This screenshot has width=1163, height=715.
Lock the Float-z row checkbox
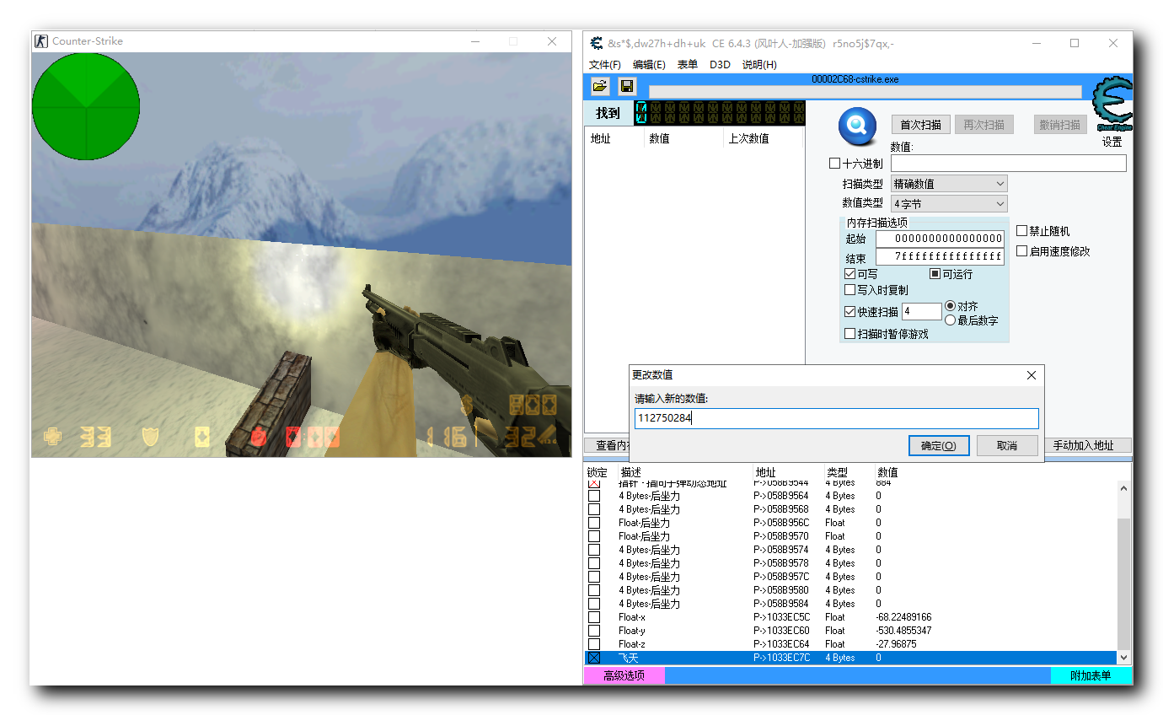[x=594, y=644]
